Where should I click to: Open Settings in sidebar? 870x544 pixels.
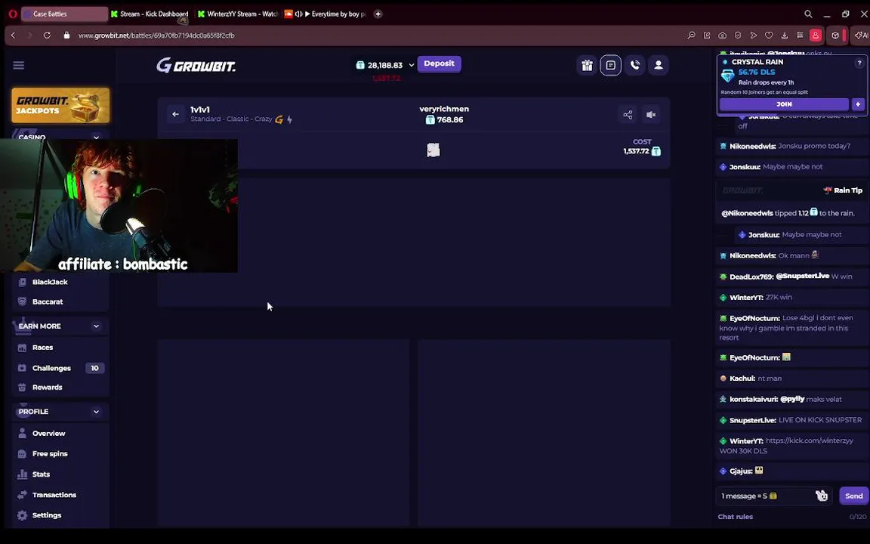point(46,515)
